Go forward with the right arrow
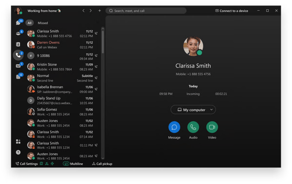 (91, 11)
